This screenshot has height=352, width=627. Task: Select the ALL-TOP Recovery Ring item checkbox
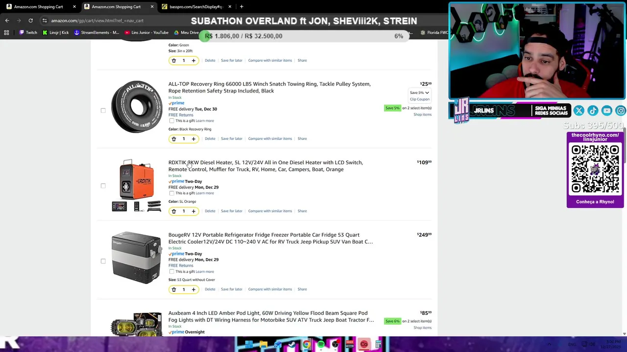(103, 110)
